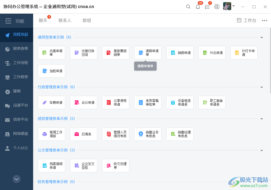Start the 差旅费报销单 form
Image resolution: width=271 pixels, height=190 pixels.
click(116, 53)
